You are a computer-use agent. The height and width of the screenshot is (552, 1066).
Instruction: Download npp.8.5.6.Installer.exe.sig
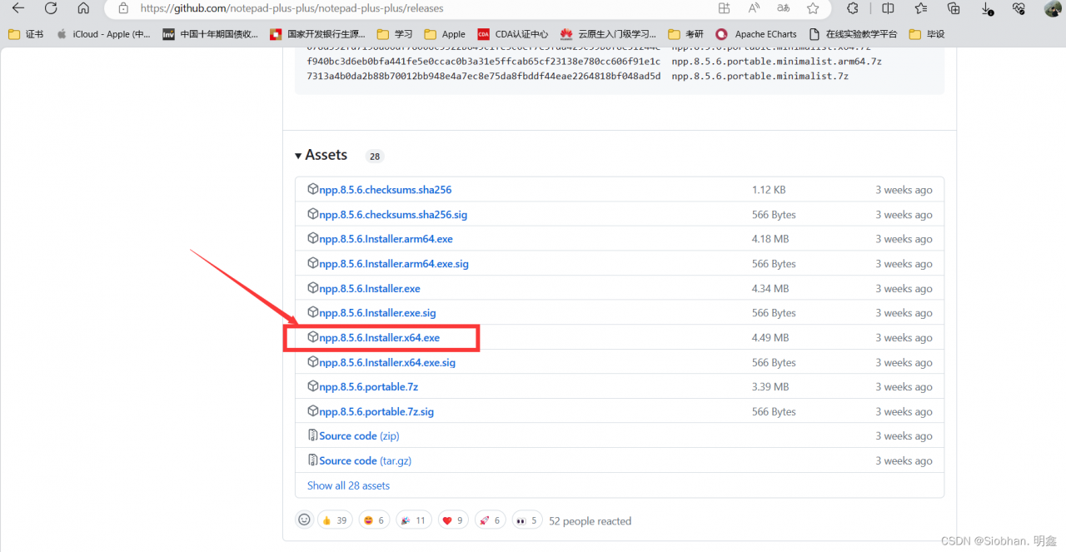(x=378, y=313)
